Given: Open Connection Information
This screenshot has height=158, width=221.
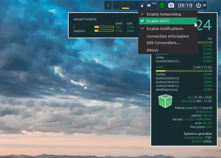Looking at the screenshot, I should point(168,36).
